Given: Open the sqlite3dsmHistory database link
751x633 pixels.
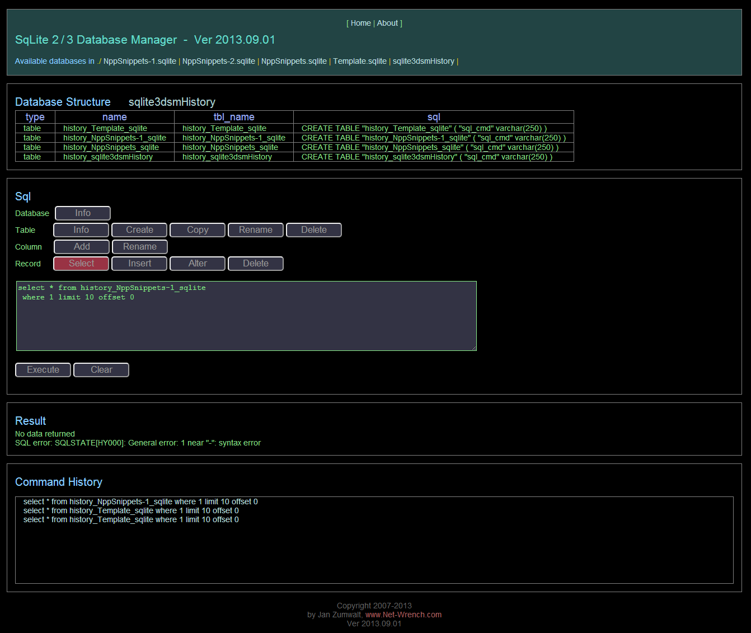Looking at the screenshot, I should tap(423, 61).
